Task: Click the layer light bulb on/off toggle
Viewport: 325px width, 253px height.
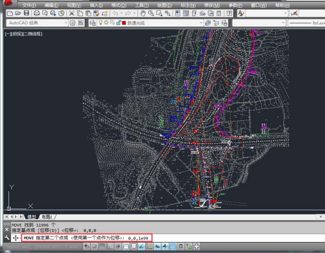Action: (101, 23)
